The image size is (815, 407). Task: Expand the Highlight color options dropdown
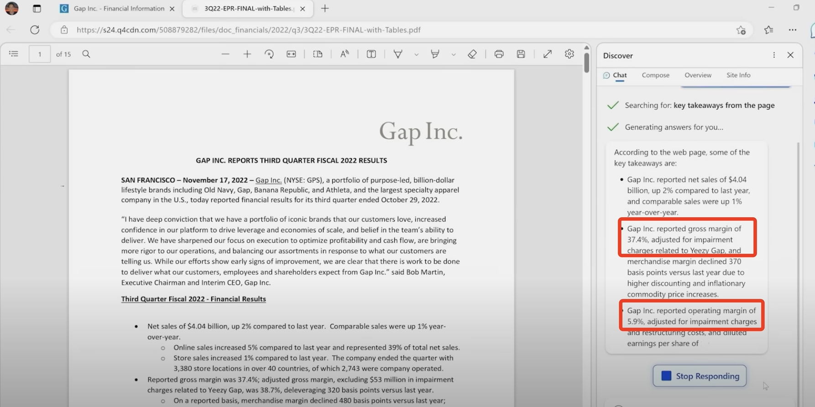(453, 54)
